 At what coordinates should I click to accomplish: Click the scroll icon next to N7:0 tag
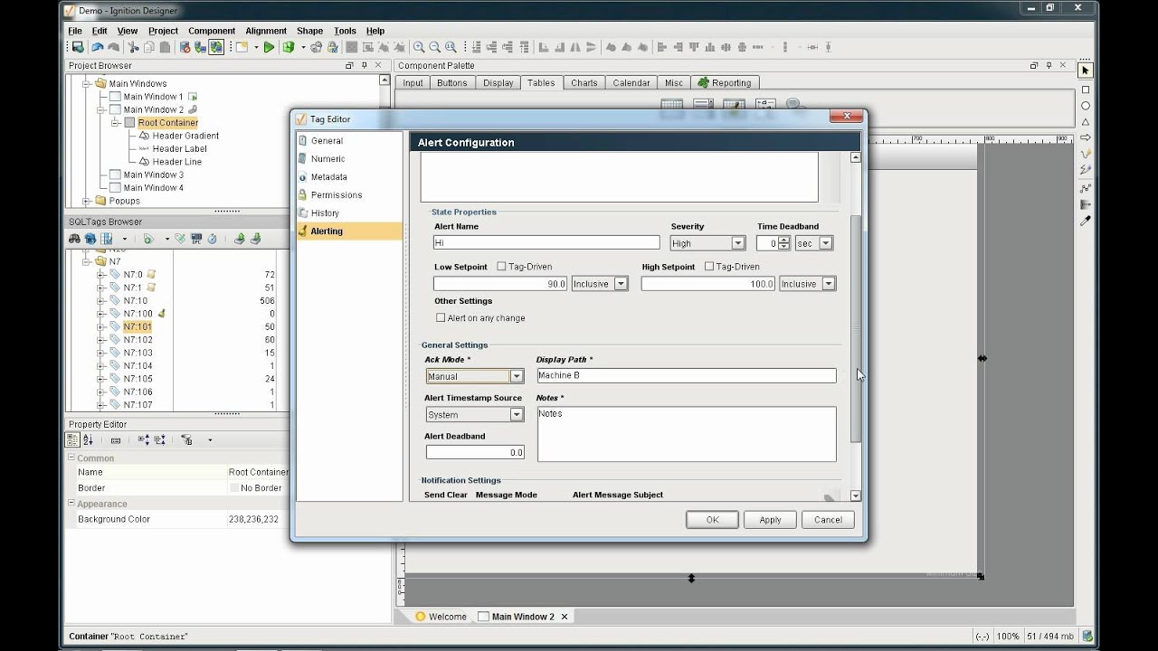click(x=151, y=274)
